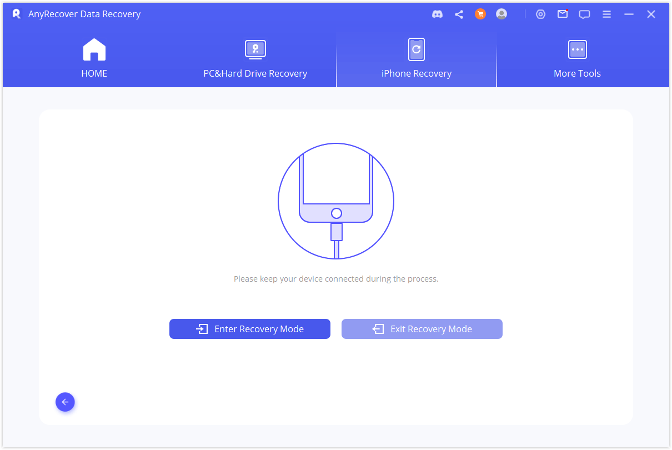Check the mail notifications envelope icon

click(563, 14)
